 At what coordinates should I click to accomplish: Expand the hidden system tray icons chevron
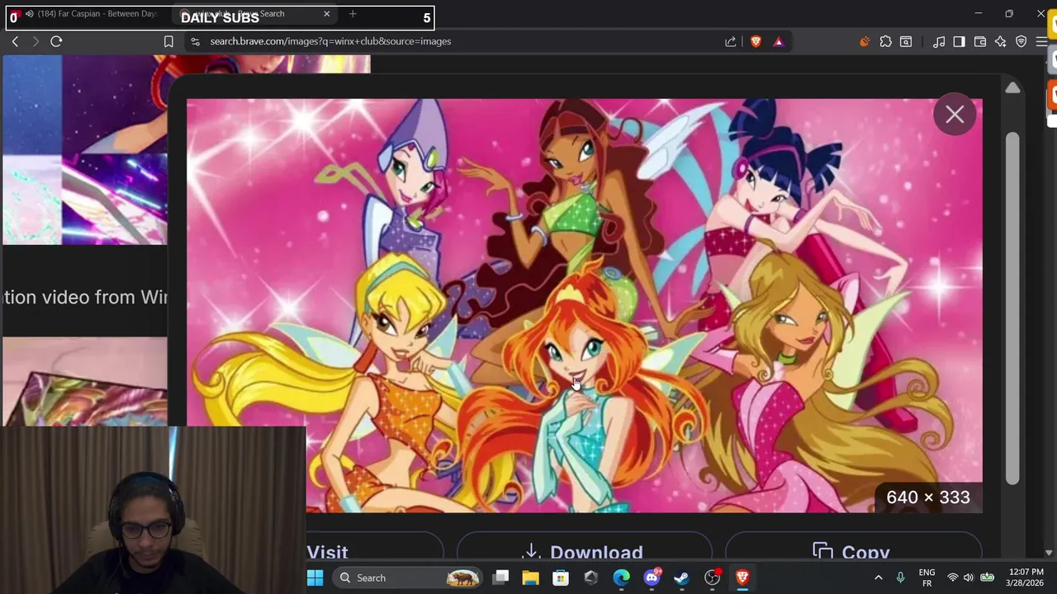click(x=878, y=577)
